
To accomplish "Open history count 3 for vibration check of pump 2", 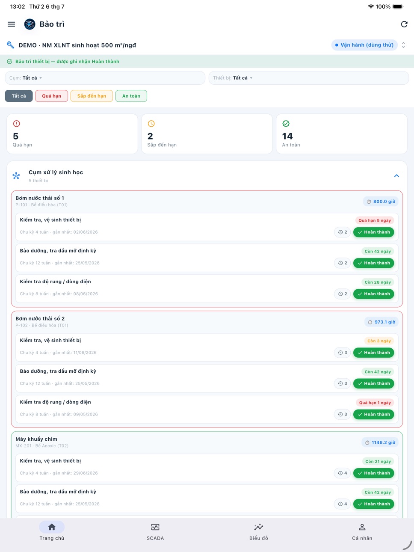I will pos(343,415).
